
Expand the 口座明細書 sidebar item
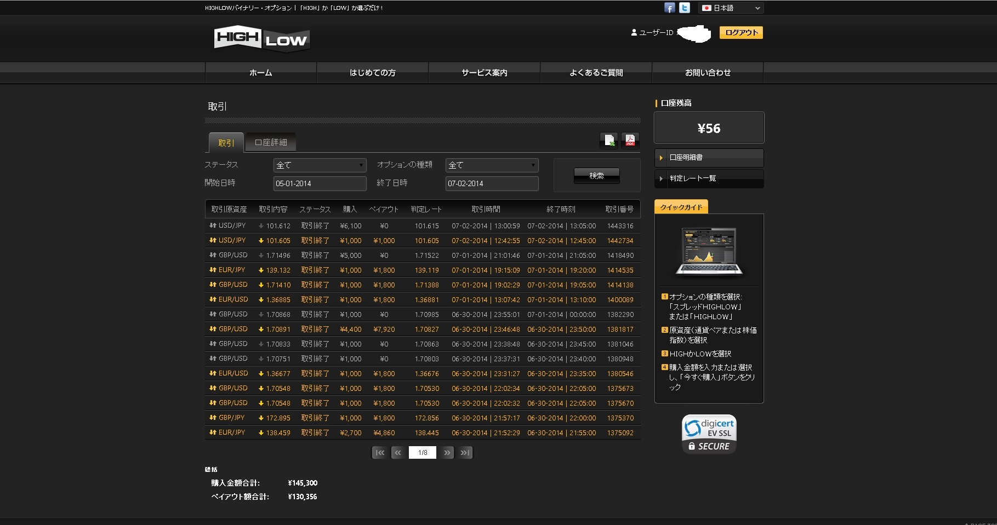click(709, 158)
